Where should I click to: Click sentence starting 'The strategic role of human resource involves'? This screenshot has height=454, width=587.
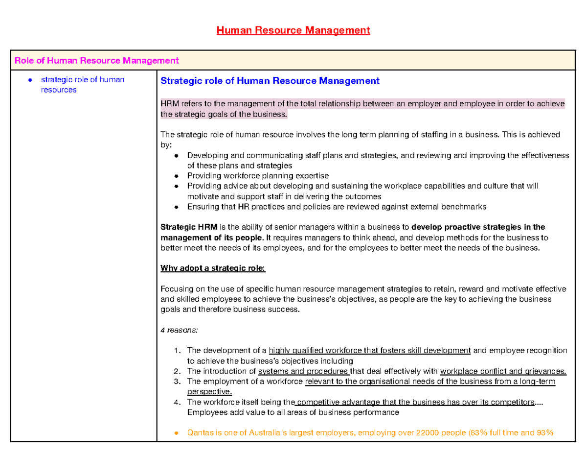coord(361,140)
